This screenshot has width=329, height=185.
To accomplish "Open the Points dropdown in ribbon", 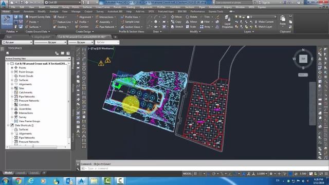I will [32, 22].
